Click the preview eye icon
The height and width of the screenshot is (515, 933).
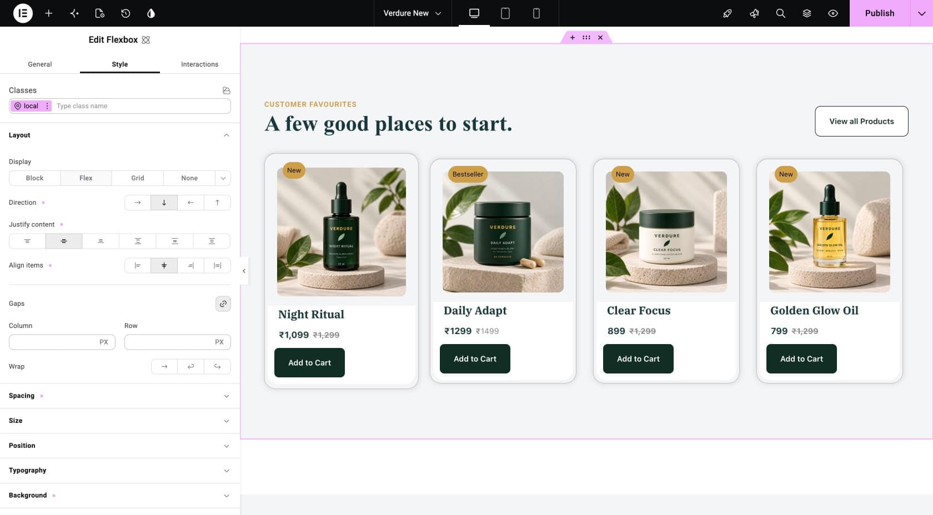pos(833,13)
